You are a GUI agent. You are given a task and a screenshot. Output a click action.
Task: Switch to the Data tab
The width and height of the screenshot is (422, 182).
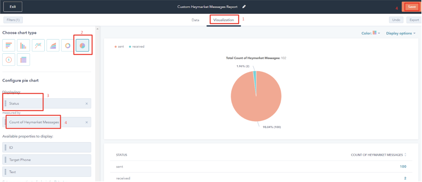coord(195,20)
